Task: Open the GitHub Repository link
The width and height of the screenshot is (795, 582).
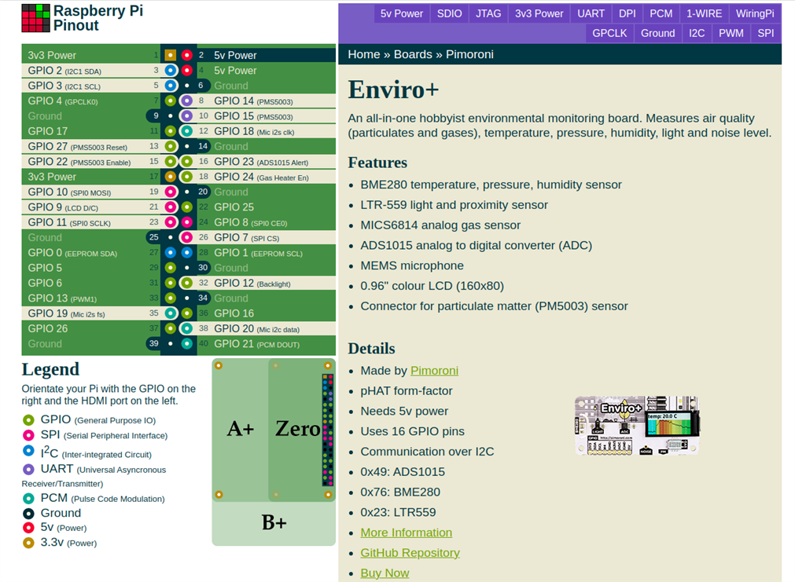Action: (x=410, y=553)
